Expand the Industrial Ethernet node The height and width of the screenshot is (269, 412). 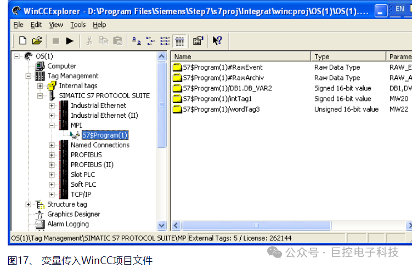pos(52,106)
